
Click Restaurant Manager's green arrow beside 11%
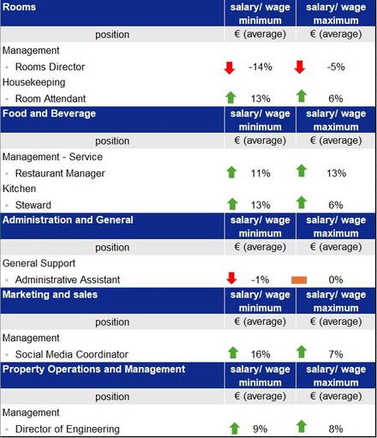231,172
